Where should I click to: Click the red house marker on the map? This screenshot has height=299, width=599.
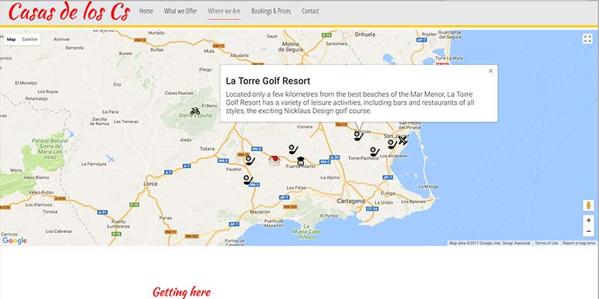274,161
